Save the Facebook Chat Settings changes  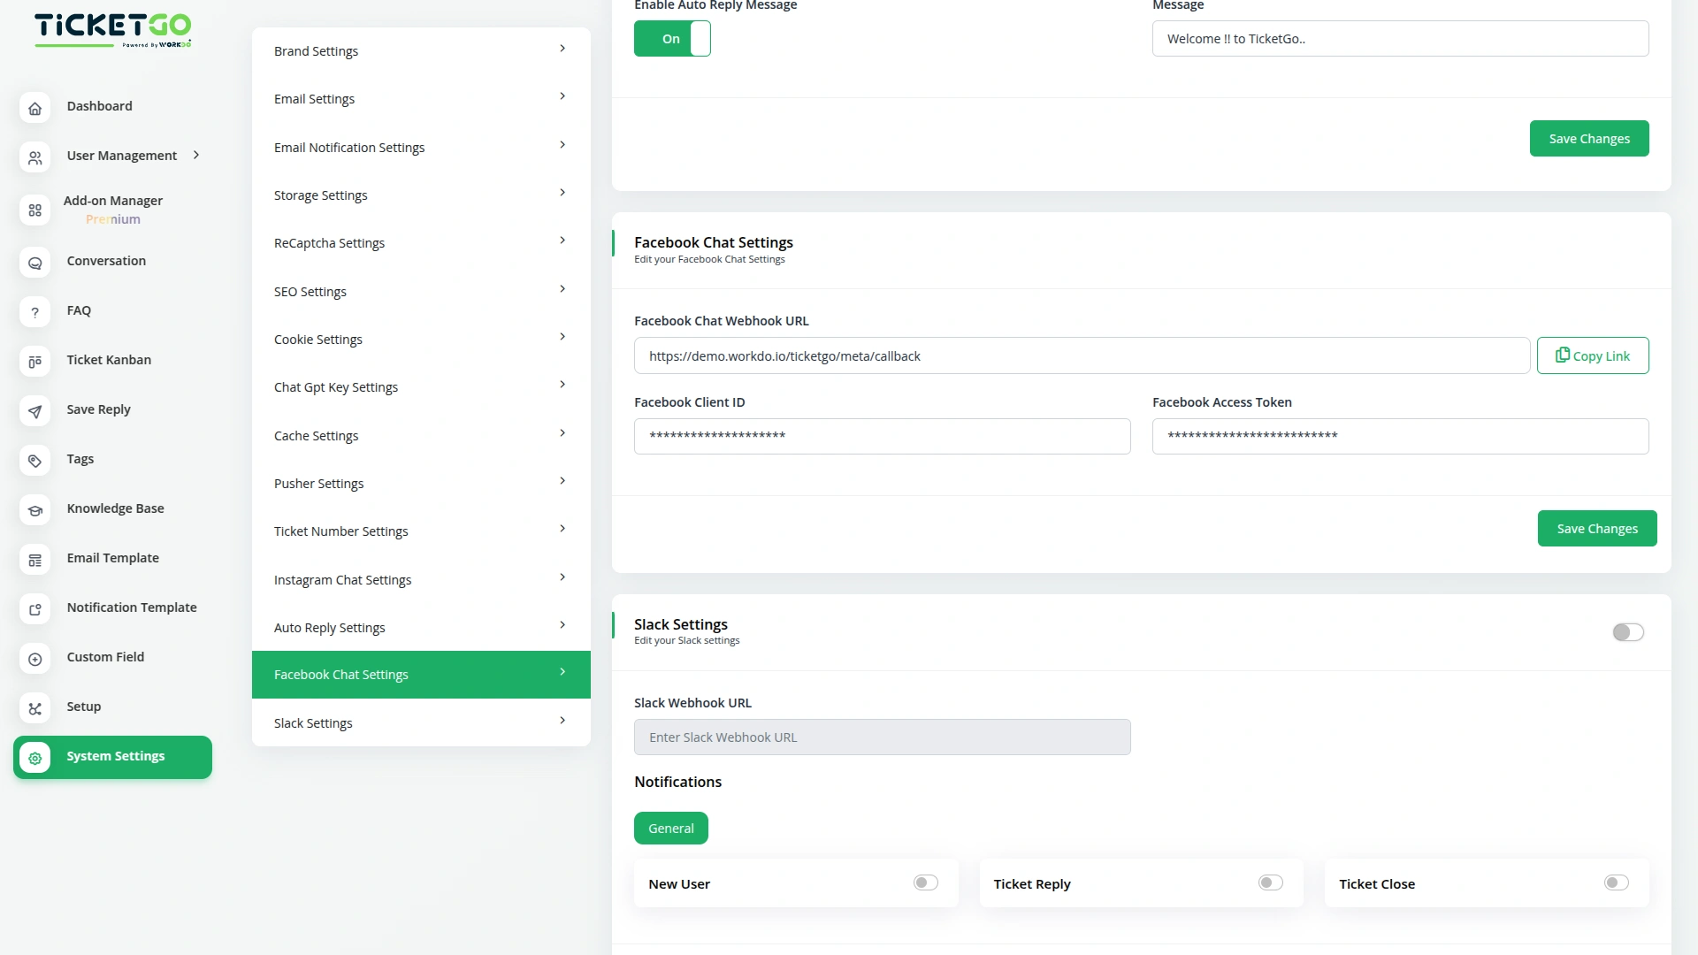[1596, 528]
